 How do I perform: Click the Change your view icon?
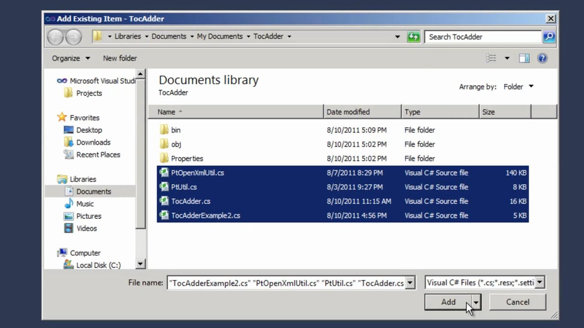tap(491, 58)
